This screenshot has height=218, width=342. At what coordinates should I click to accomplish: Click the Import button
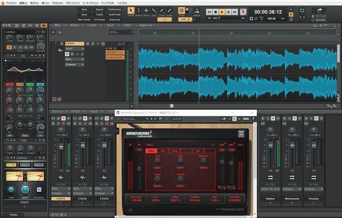99,10
